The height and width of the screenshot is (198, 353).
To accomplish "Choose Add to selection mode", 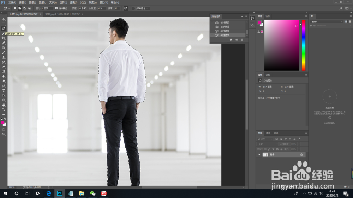I will [20, 8].
